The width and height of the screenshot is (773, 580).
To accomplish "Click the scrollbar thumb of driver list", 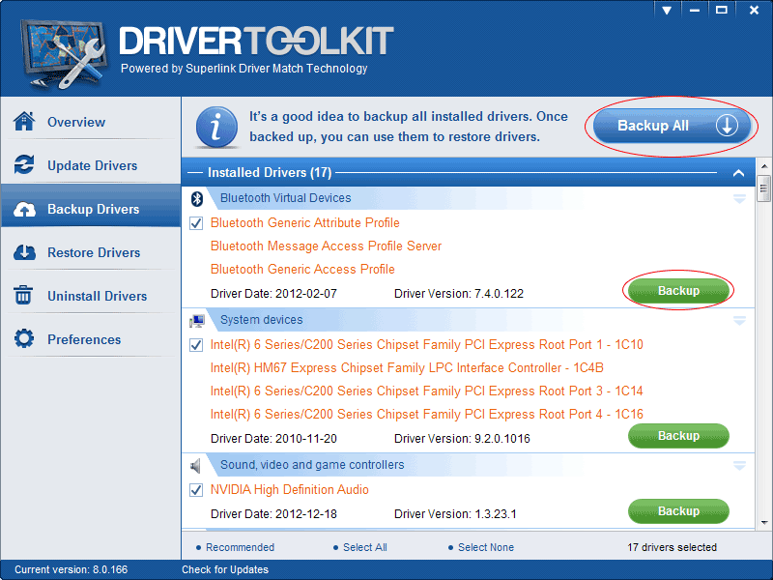I will coord(763,188).
